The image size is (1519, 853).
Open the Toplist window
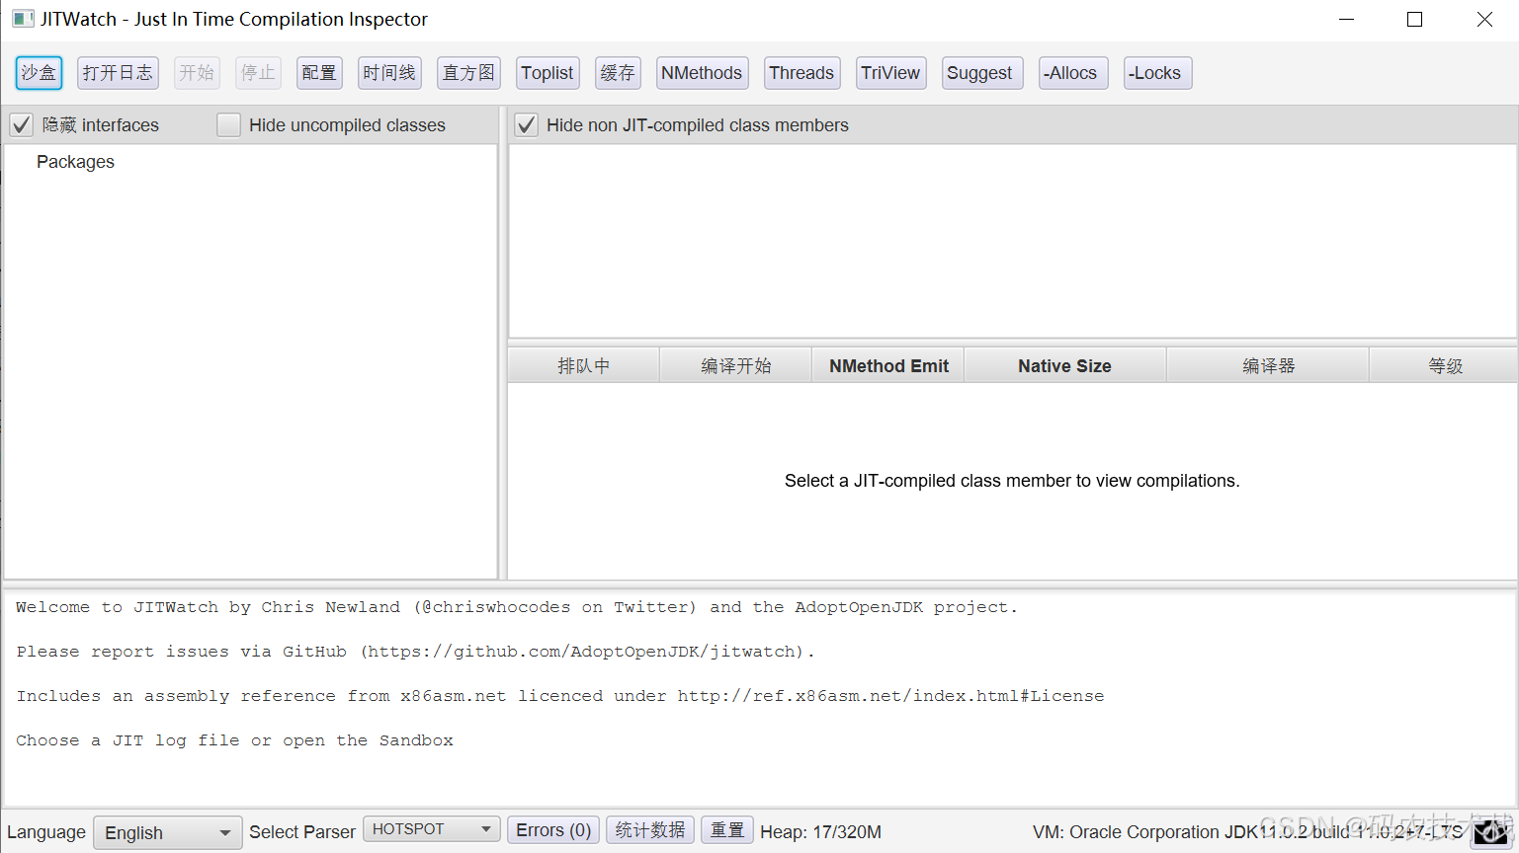[x=548, y=73]
